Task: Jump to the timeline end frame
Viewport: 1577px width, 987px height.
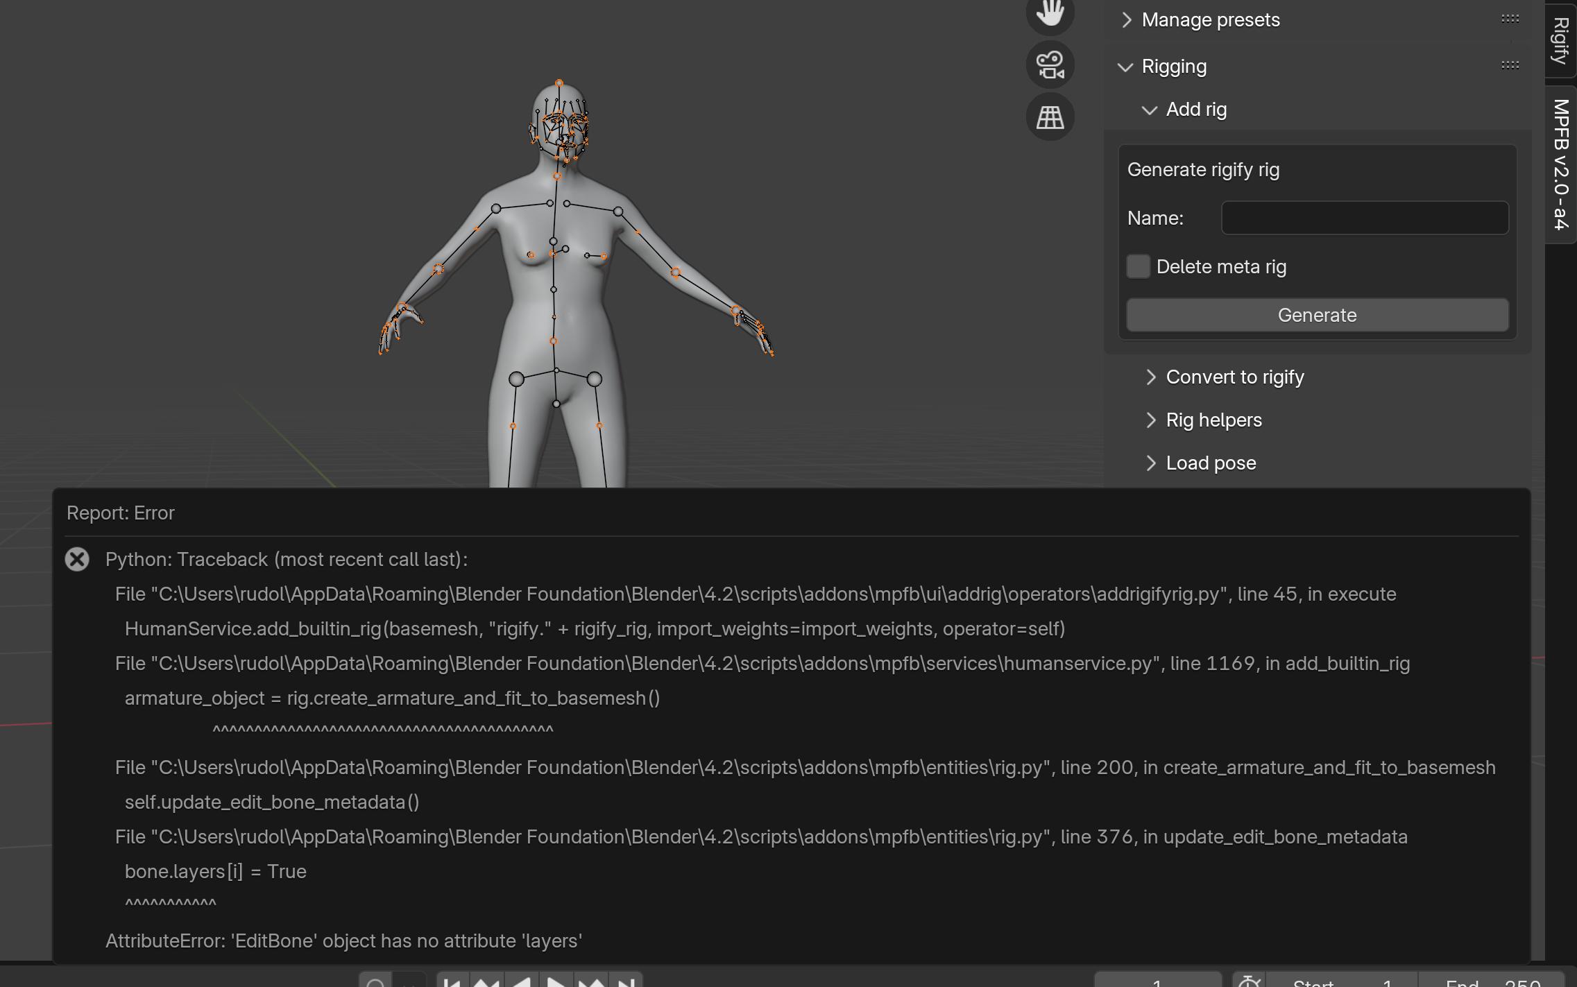Action: pos(626,982)
